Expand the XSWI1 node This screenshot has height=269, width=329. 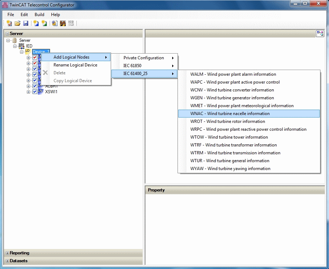click(x=28, y=92)
